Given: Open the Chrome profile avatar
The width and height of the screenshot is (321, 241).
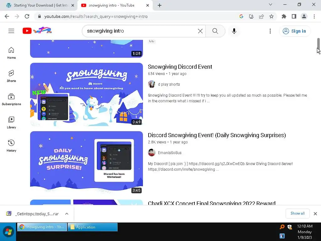Looking at the screenshot, I should pyautogui.click(x=304, y=16).
